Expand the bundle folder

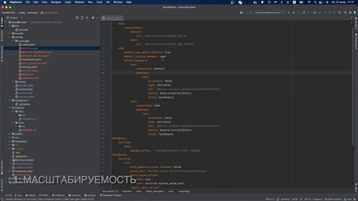coord(10,33)
